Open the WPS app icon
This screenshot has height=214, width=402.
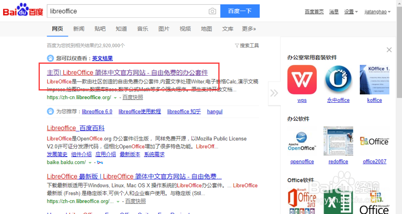(x=302, y=79)
